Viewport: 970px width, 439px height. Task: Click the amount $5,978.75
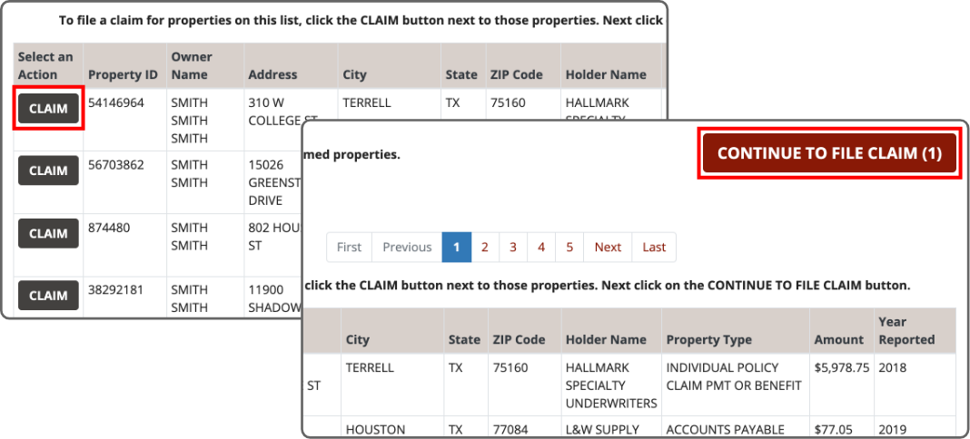842,367
